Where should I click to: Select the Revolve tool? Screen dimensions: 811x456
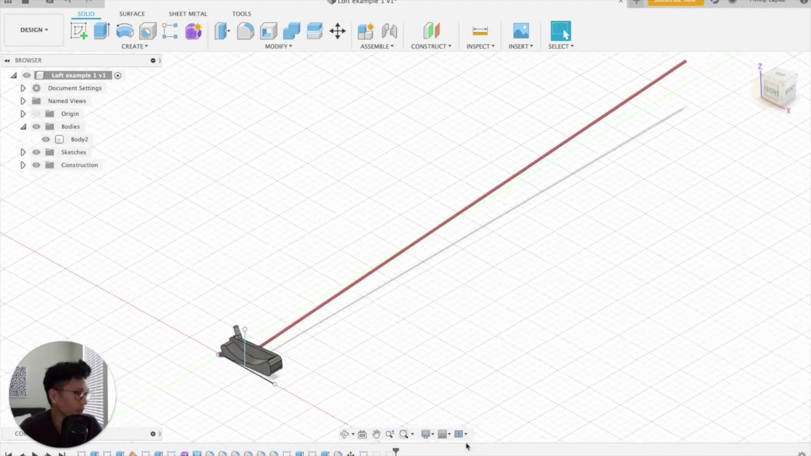[x=125, y=31]
